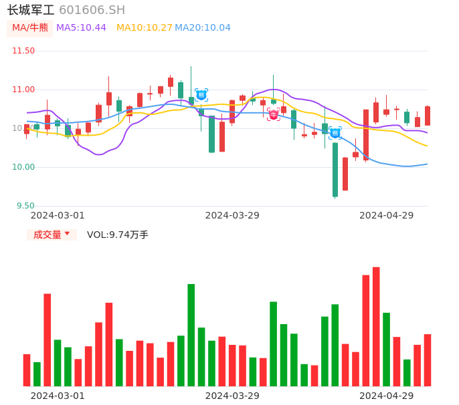Click the 2024-04-29 date label under volume chart

pyautogui.click(x=387, y=396)
